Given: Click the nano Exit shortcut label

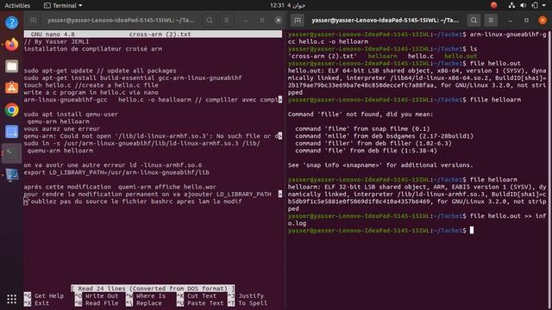Looking at the screenshot, I should 36,303.
